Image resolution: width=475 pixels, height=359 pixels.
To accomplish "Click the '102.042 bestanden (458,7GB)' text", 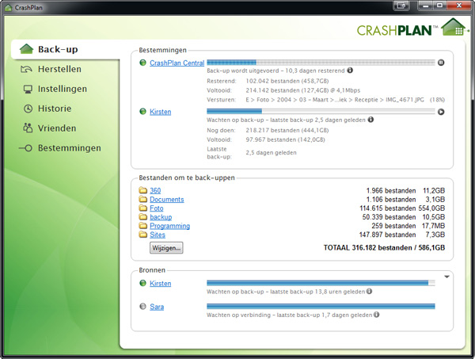I will coord(287,81).
